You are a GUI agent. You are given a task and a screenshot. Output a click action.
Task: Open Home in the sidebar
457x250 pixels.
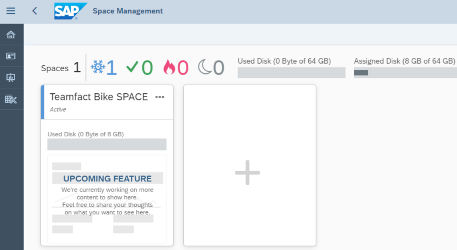coord(11,35)
